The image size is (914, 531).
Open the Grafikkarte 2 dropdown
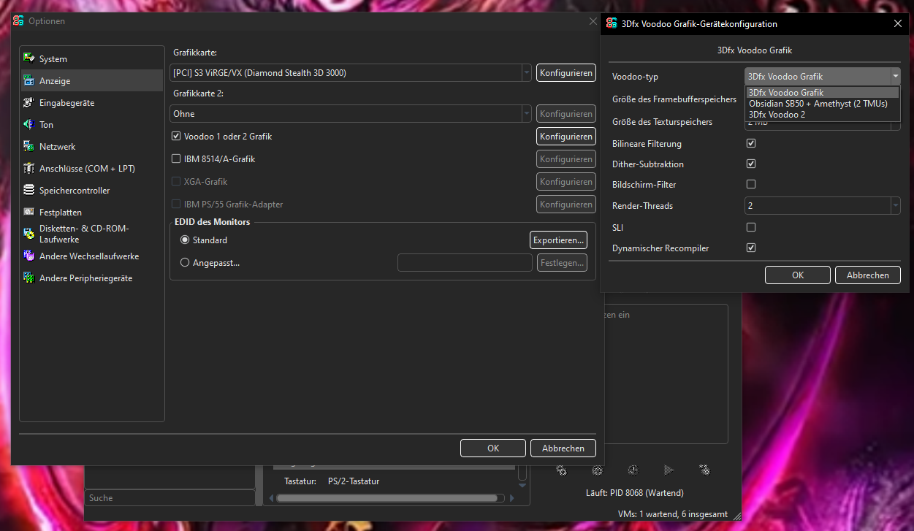[526, 113]
